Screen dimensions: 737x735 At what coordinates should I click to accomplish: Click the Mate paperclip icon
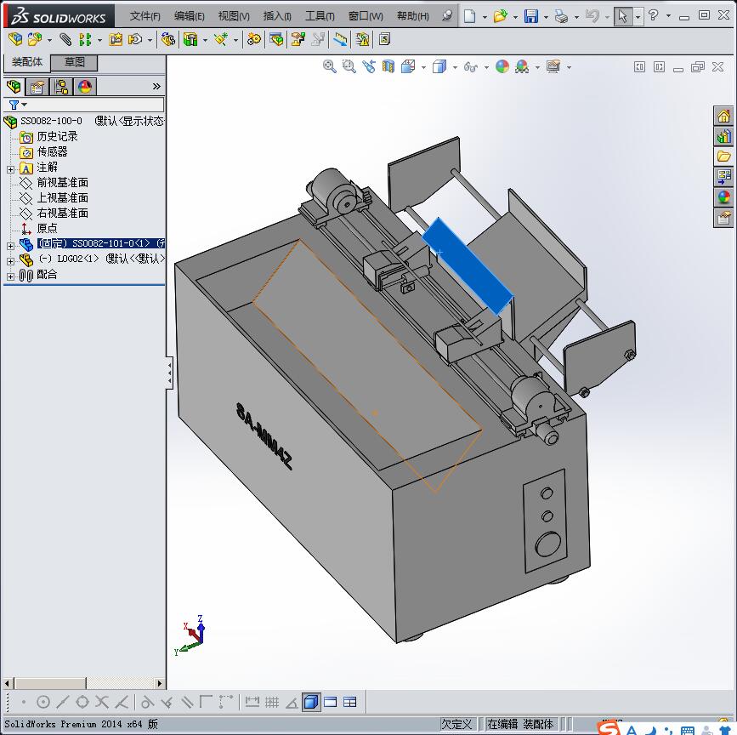pos(65,39)
